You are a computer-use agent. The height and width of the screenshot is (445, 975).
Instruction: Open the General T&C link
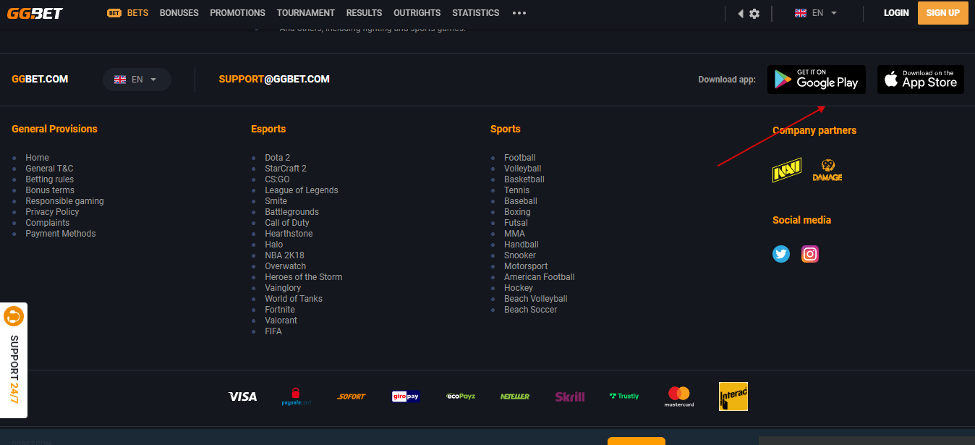coord(49,169)
